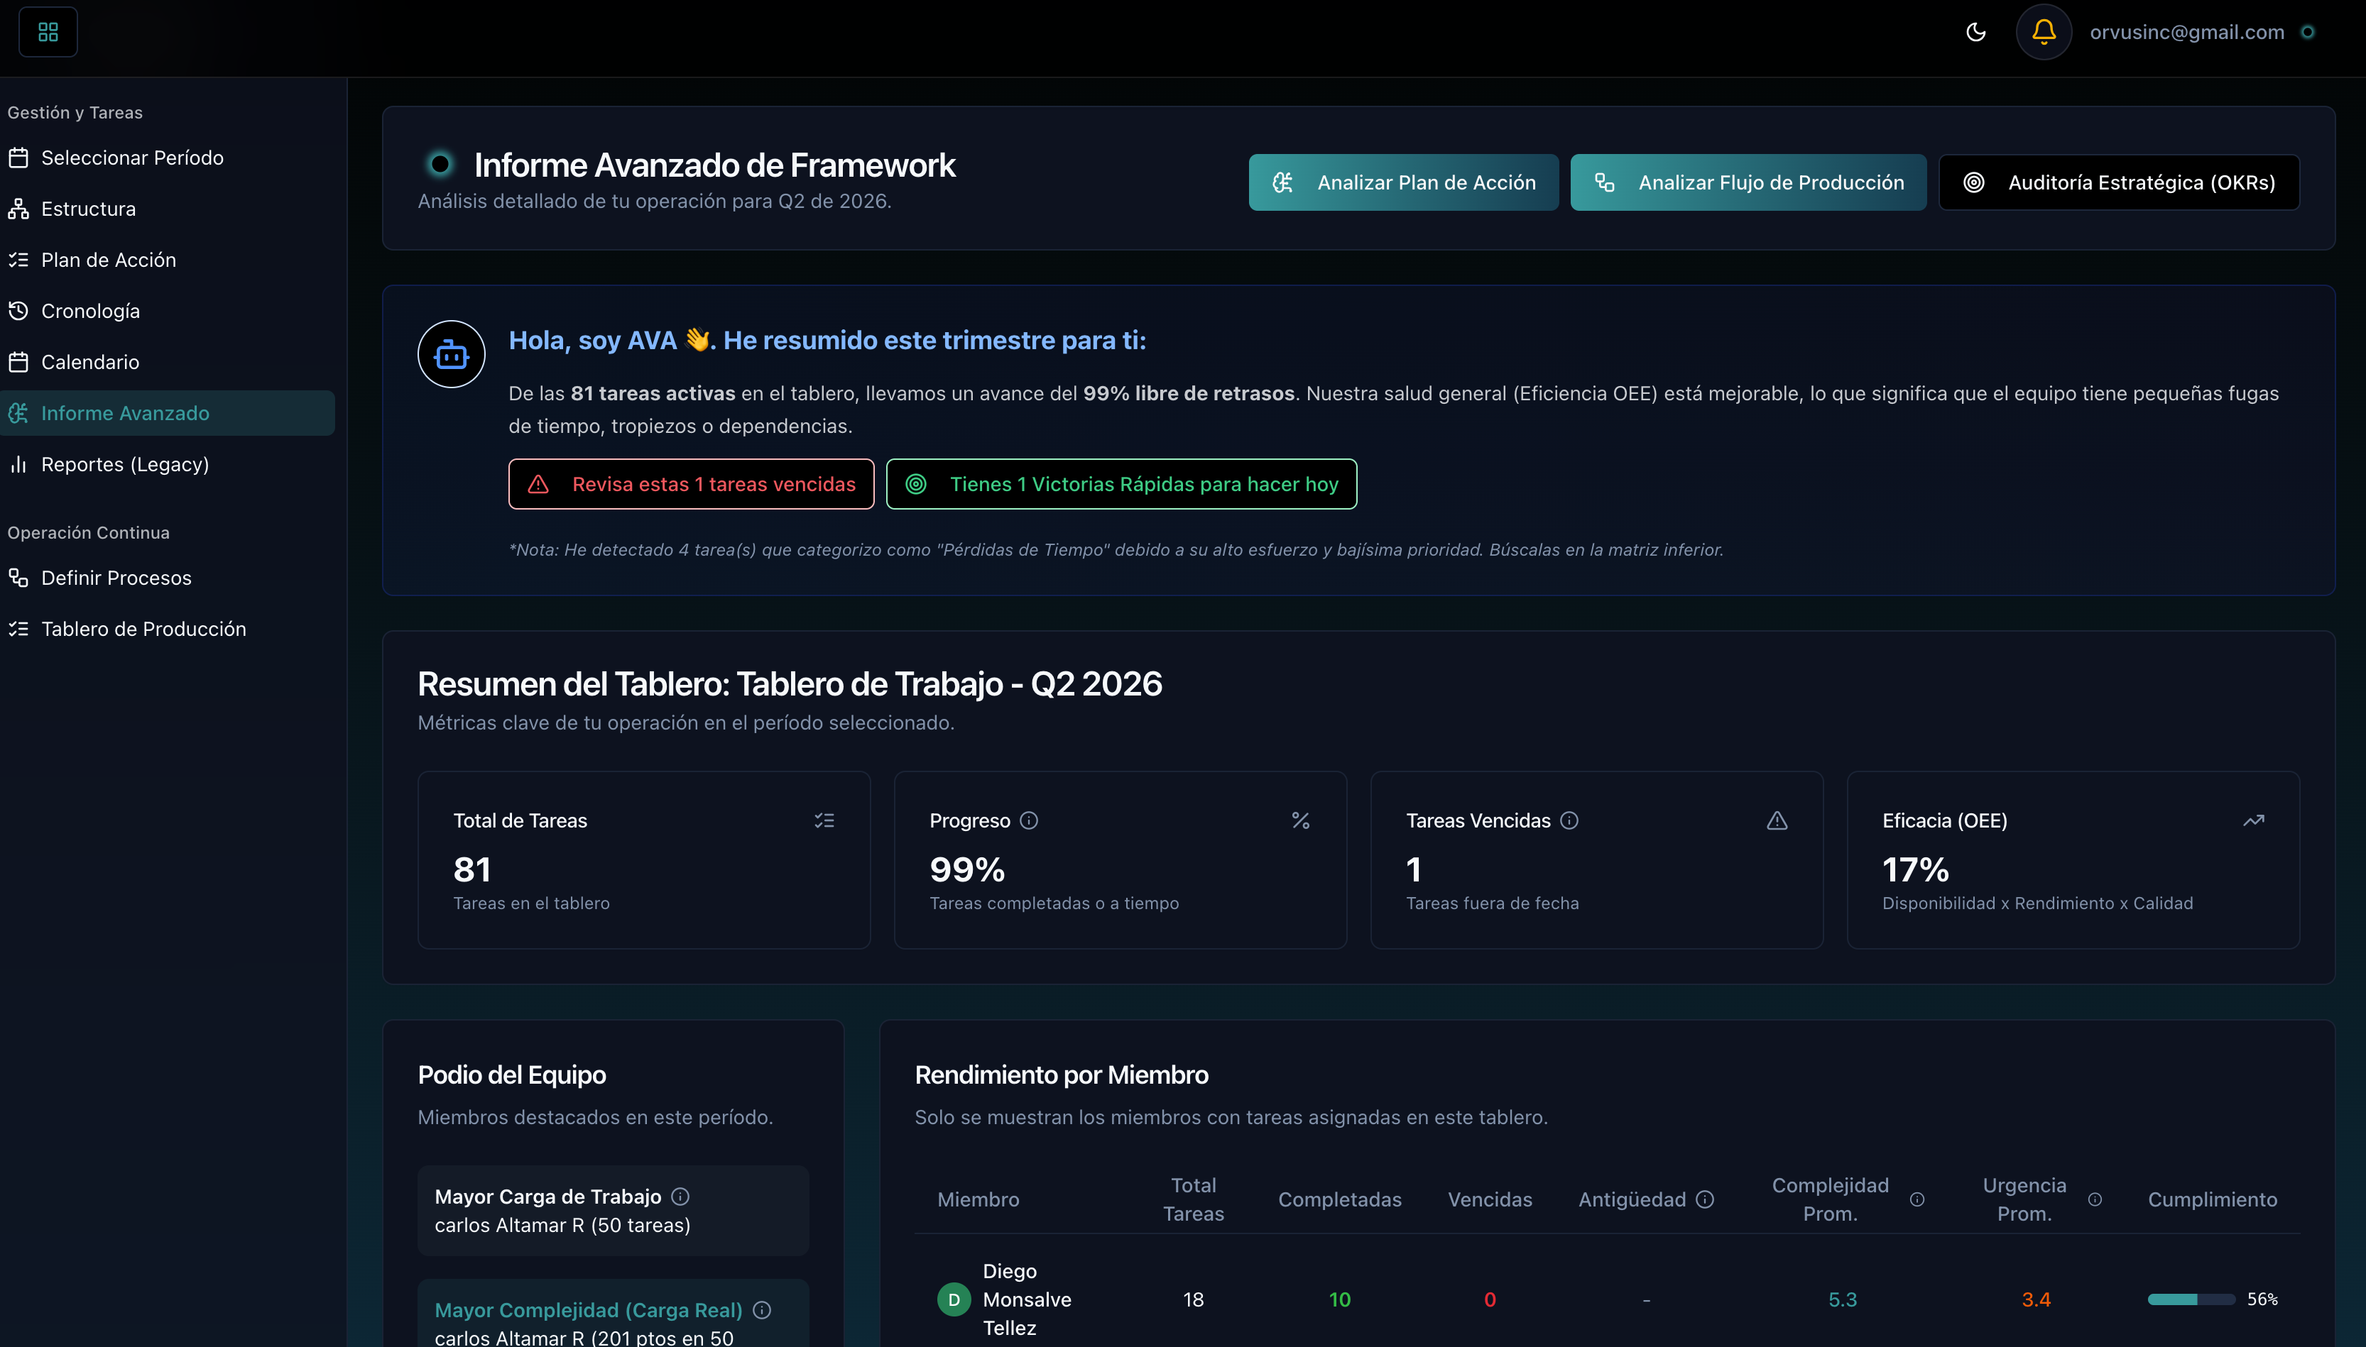Open Tablero de Producción in the sidebar
The height and width of the screenshot is (1347, 2366).
(168, 629)
